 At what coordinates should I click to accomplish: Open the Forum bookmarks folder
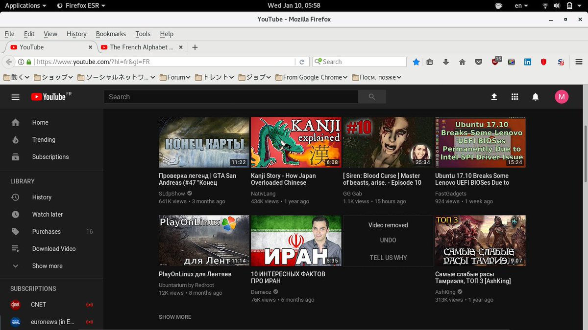point(175,77)
